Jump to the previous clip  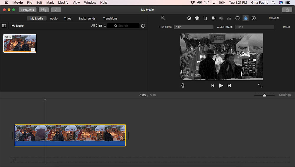pos(212,86)
